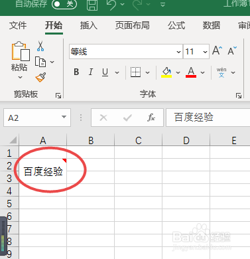Decrease font size with smaller A
This screenshot has width=250, height=259.
pos(232,50)
